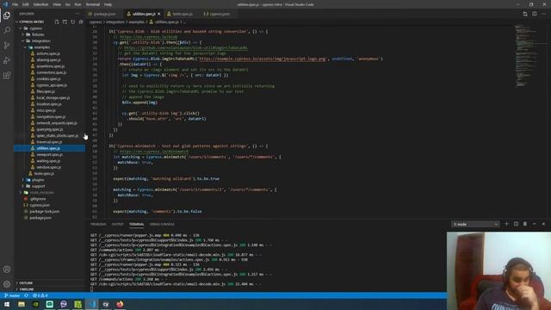The height and width of the screenshot is (310, 551).
Task: Open the Extensions view
Action: [7, 76]
